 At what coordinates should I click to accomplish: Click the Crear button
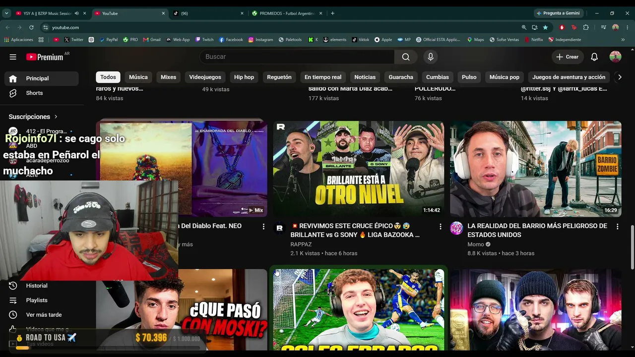567,57
